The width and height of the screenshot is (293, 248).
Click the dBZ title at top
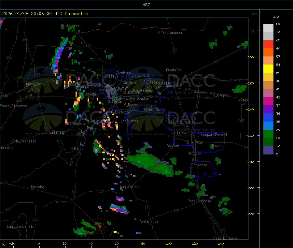tap(146, 5)
